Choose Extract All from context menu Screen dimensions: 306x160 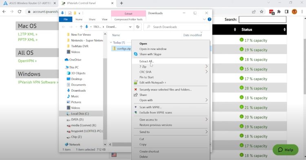coord(146,61)
